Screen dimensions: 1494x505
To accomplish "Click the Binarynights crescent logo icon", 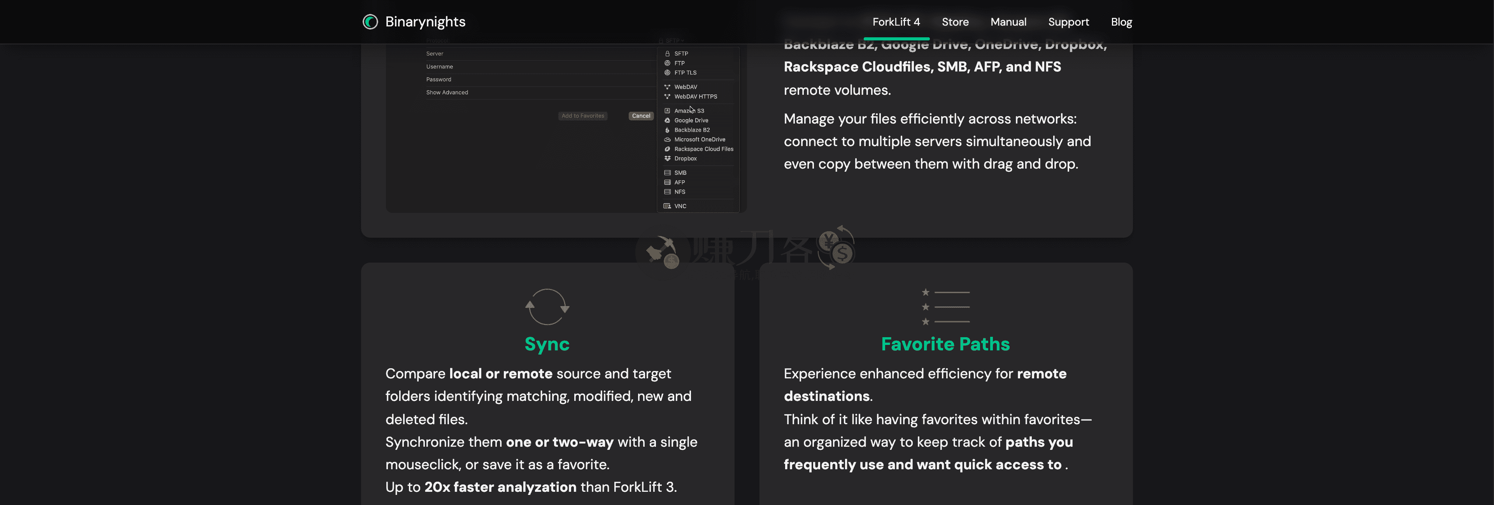I will tap(370, 22).
